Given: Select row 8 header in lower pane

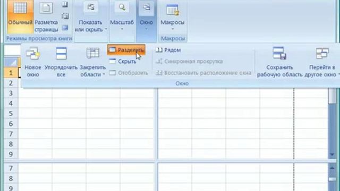Looking at the screenshot, I should (x=11, y=178).
